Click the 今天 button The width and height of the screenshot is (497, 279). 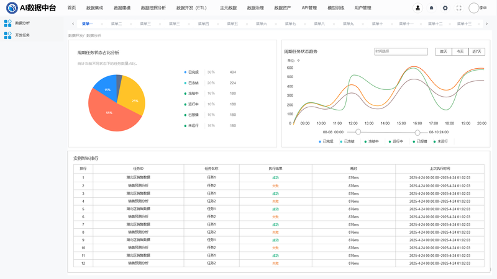pyautogui.click(x=460, y=51)
